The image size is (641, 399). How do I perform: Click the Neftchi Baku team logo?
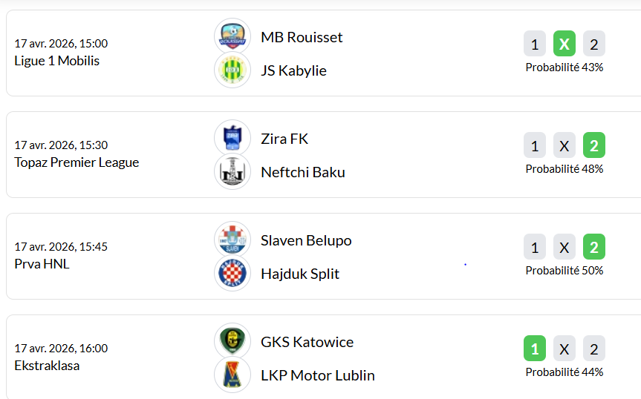pyautogui.click(x=232, y=172)
